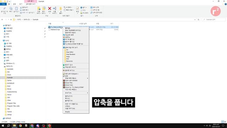Click the History item in ribbon Open group

tap(84, 13)
